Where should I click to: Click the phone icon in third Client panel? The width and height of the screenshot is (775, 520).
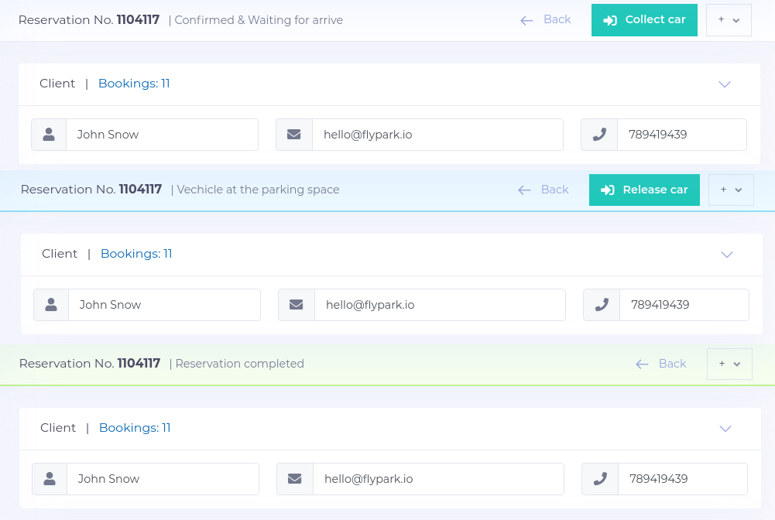600,479
